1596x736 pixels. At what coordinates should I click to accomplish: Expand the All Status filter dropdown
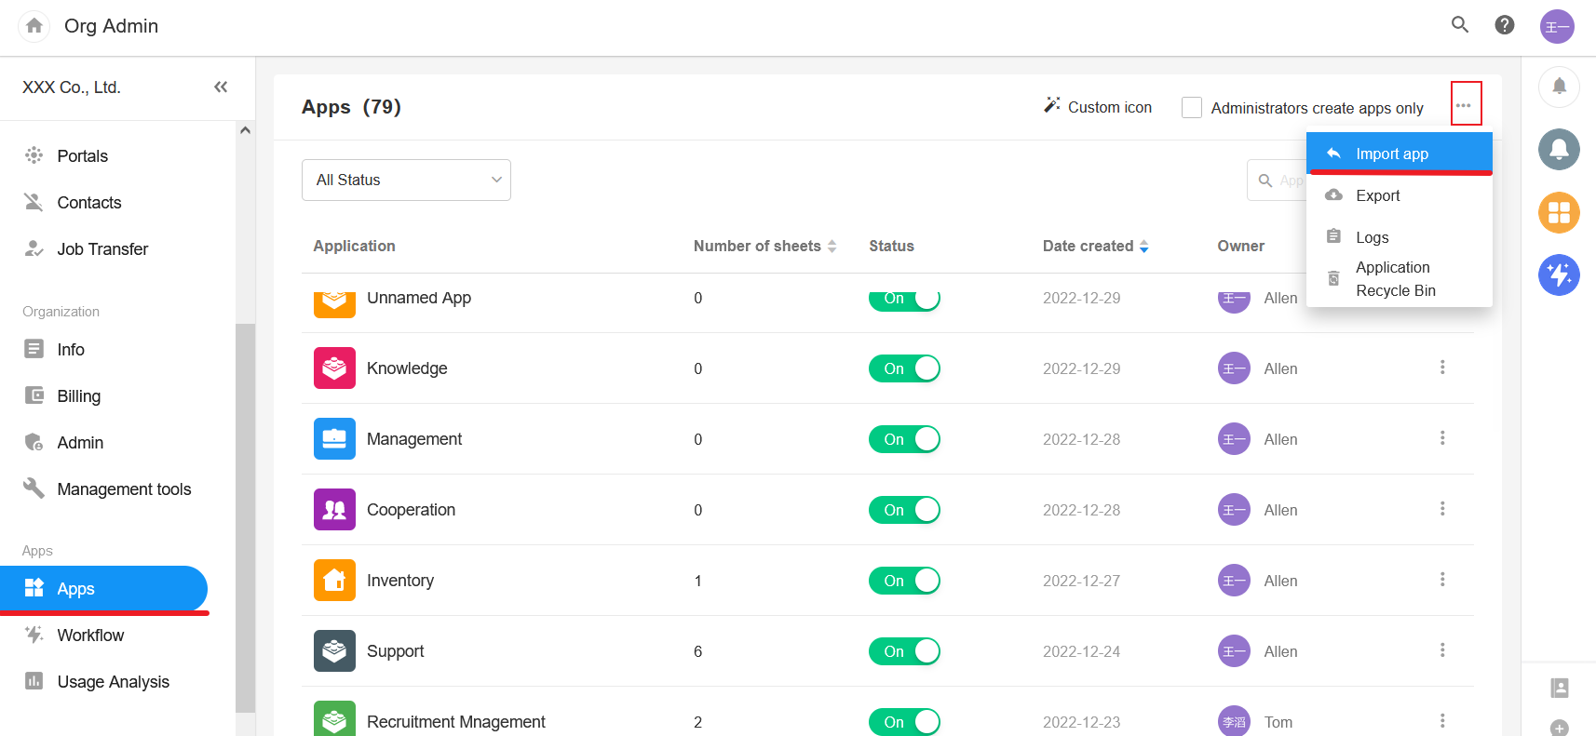(406, 180)
